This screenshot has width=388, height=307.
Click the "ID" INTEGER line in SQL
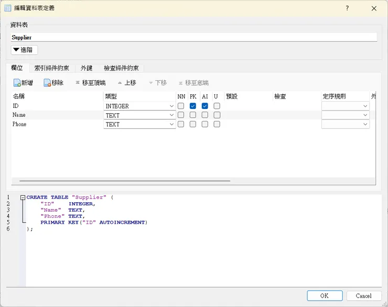(x=68, y=204)
